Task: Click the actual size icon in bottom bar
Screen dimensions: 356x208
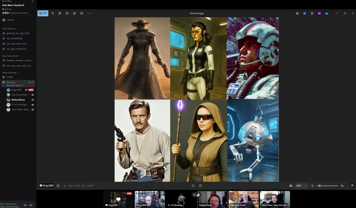Action: click(x=200, y=186)
